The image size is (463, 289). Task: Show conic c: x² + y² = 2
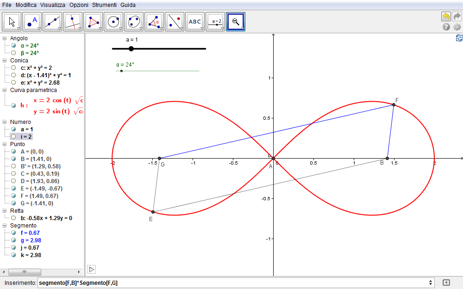point(13,68)
